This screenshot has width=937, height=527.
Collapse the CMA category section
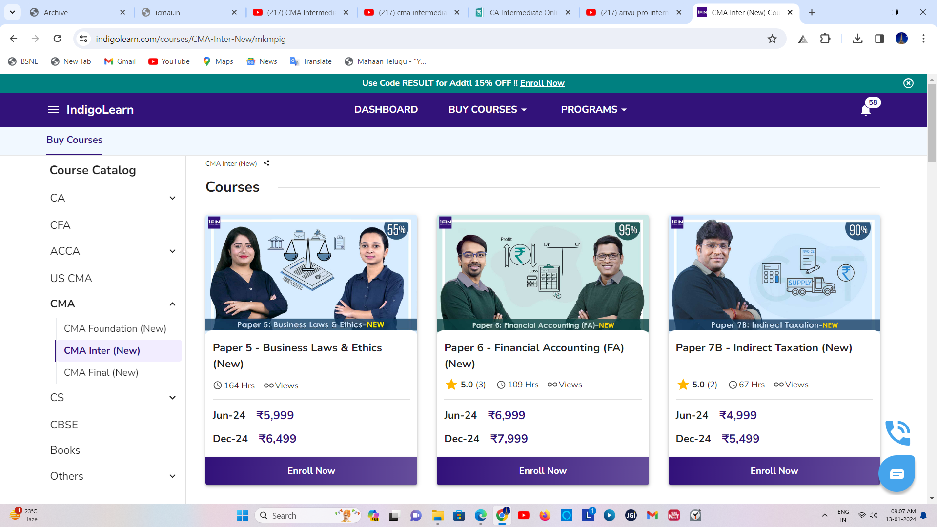click(172, 304)
